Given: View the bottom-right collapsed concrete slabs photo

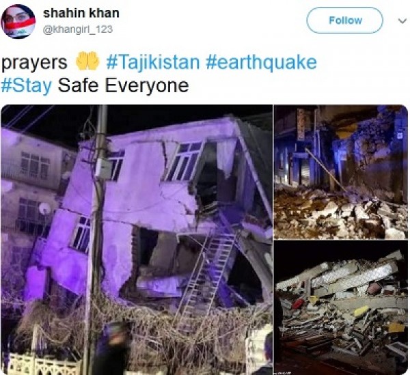Looking at the screenshot, I should [341, 307].
